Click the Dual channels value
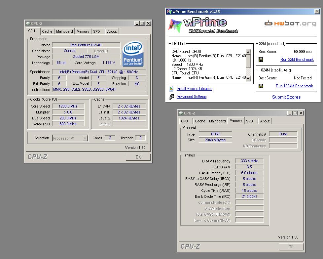This screenshot has height=259, width=323. pos(283,134)
